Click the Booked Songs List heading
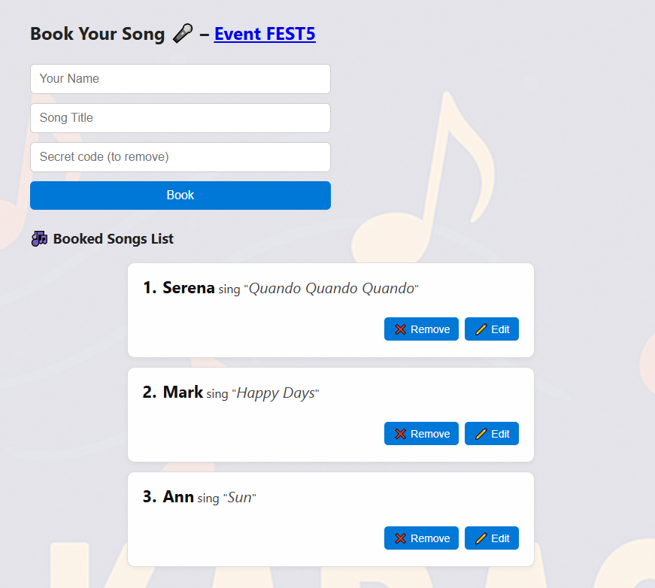Screen dimensions: 655x588 tap(113, 239)
